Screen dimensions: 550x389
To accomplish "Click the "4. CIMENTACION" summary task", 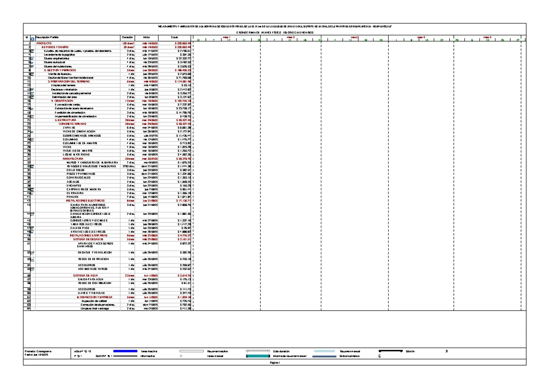I will coord(61,100).
